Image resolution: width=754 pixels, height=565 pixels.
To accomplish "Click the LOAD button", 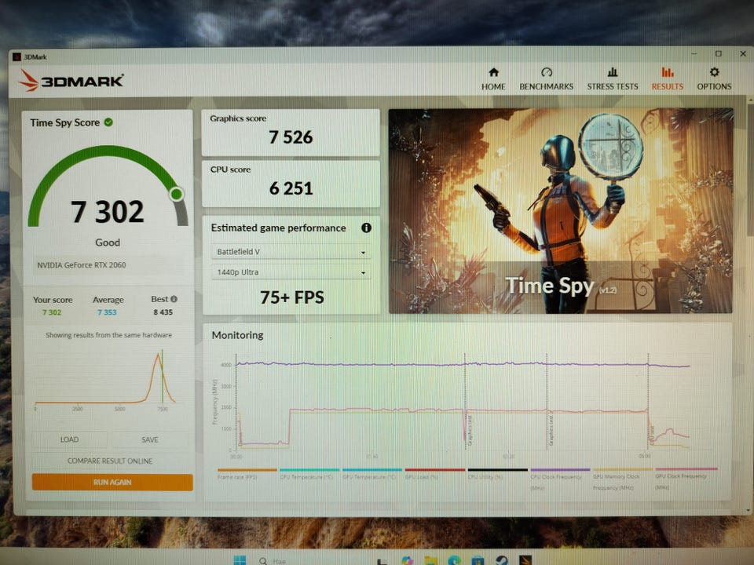I will [x=70, y=439].
